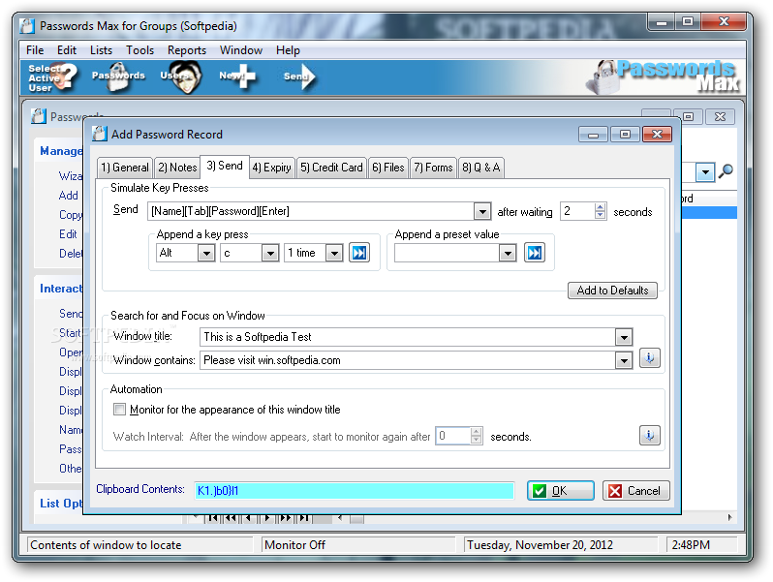Screen dimensions: 773x582
Task: Click 'Contents of window to locate' status text
Action: click(106, 545)
